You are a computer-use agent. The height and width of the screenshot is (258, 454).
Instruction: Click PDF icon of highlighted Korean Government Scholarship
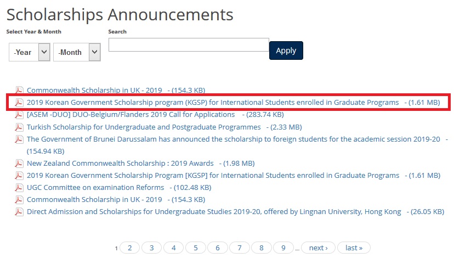(19, 103)
